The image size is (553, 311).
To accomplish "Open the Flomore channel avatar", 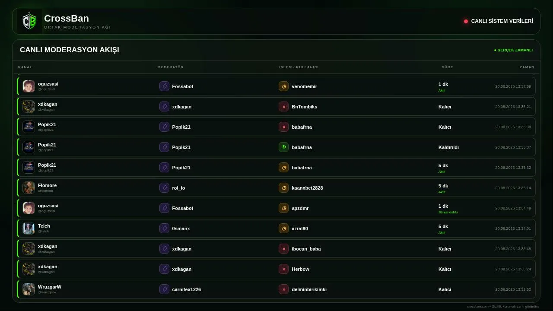I will coord(29,188).
